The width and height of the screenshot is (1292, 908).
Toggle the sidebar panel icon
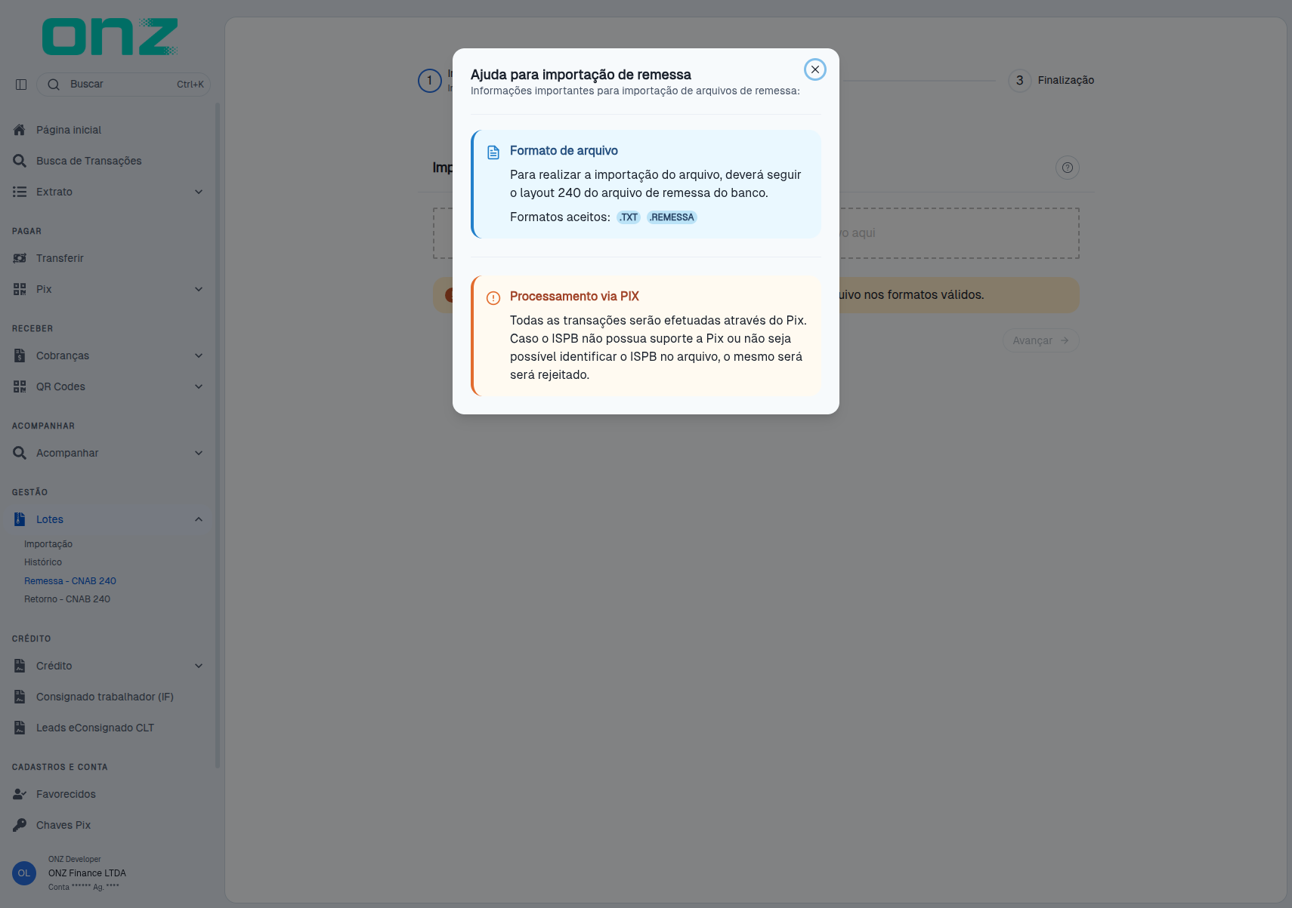(21, 85)
